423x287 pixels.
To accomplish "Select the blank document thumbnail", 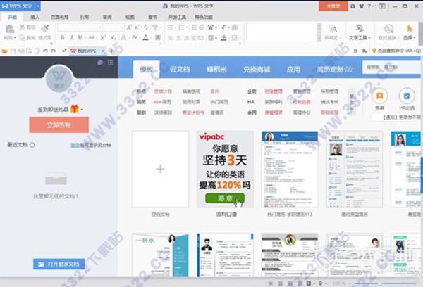I will pos(160,169).
